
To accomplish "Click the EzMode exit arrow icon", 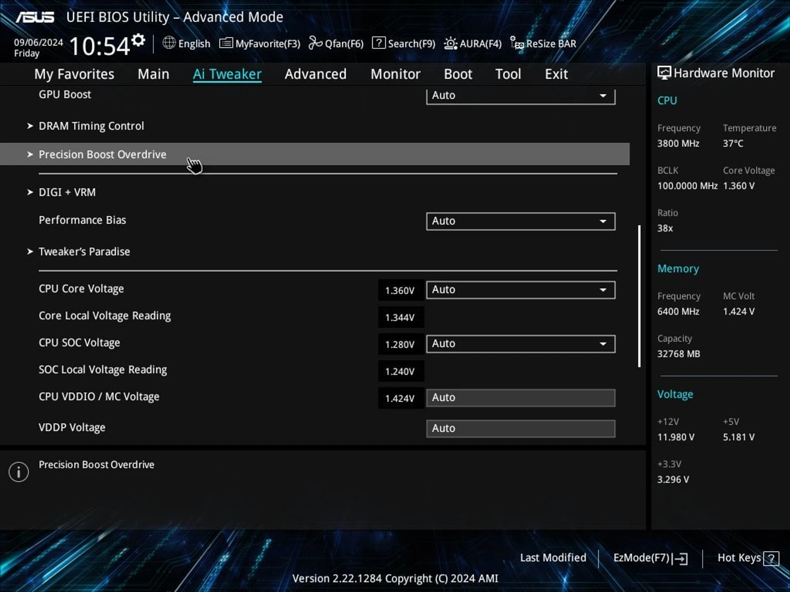I will point(680,559).
